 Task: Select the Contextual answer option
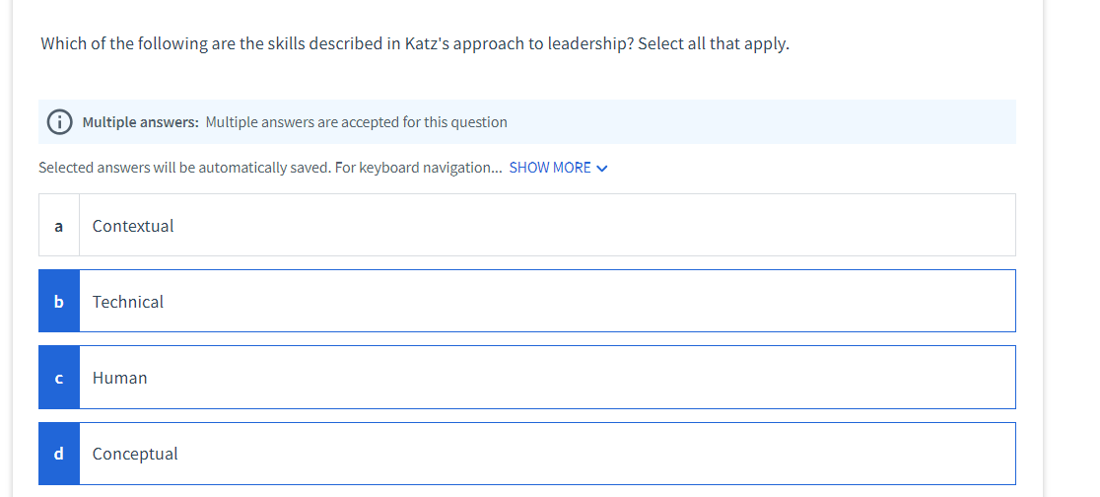527,226
